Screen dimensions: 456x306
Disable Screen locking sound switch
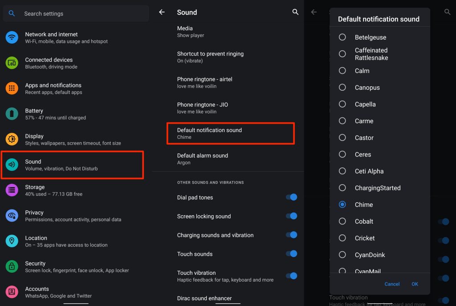pyautogui.click(x=291, y=216)
